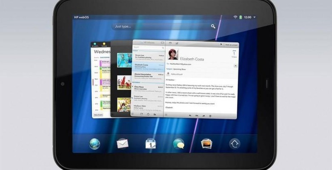Open the attachment in the email
The height and width of the screenshot is (170, 332).
pyautogui.click(x=175, y=74)
